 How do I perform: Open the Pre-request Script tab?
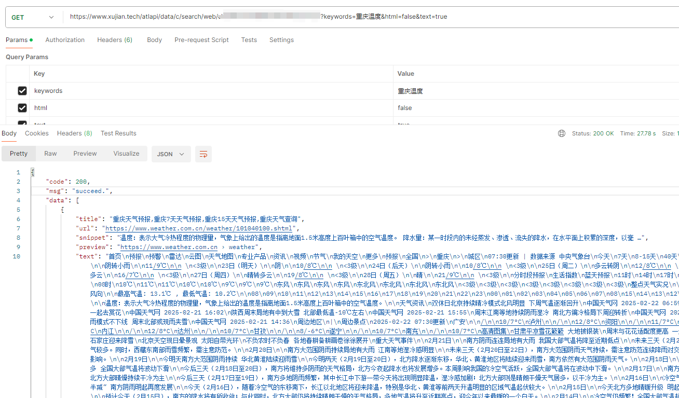tap(201, 40)
